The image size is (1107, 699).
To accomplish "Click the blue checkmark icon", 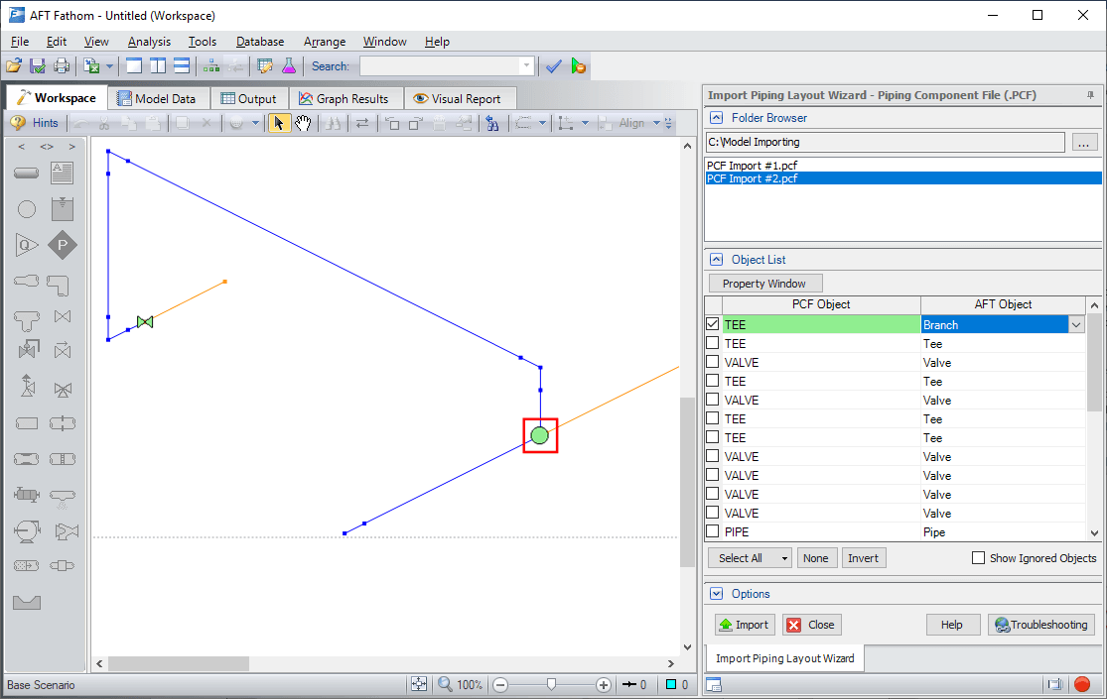I will point(554,66).
